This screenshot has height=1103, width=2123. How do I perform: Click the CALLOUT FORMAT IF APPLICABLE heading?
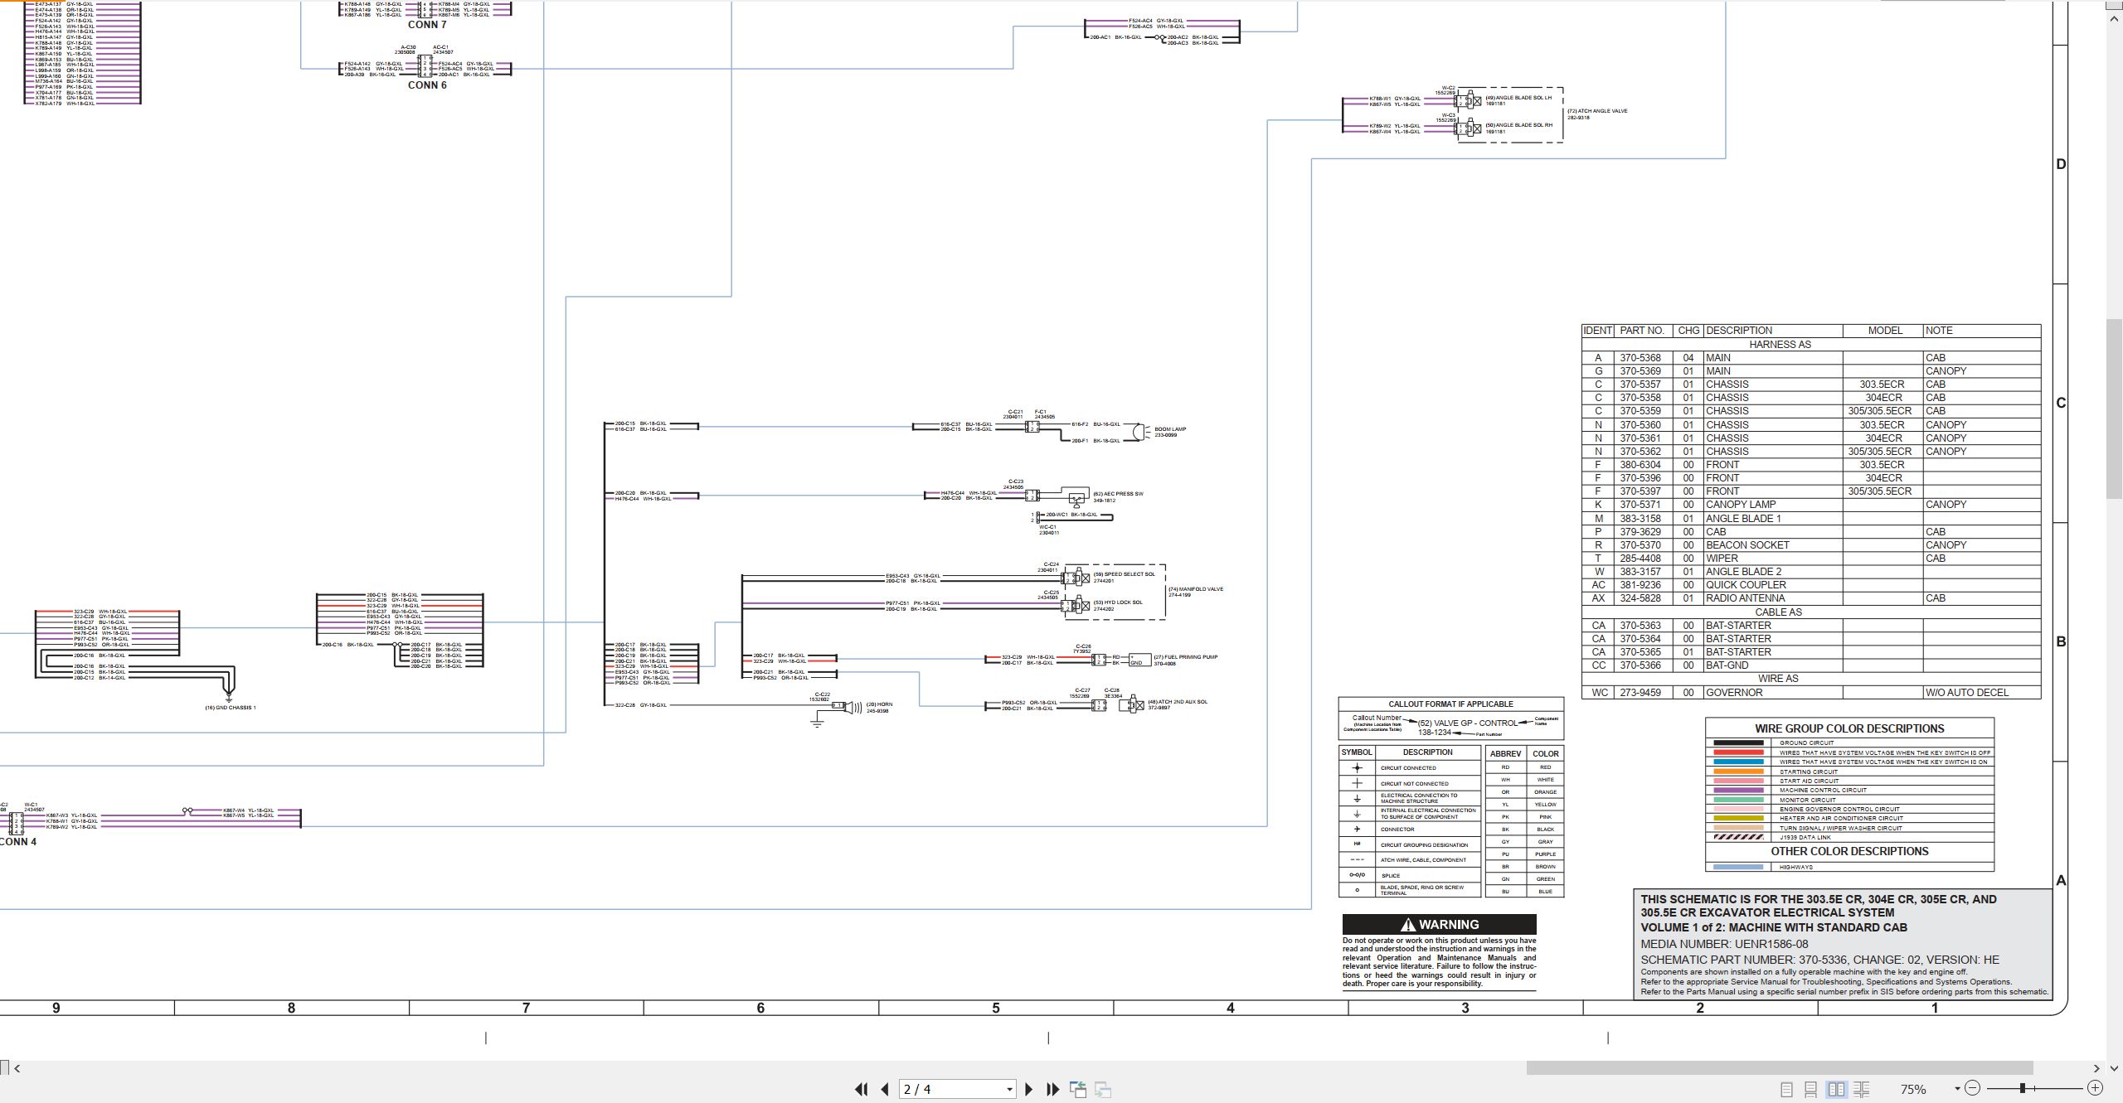pos(1450,704)
